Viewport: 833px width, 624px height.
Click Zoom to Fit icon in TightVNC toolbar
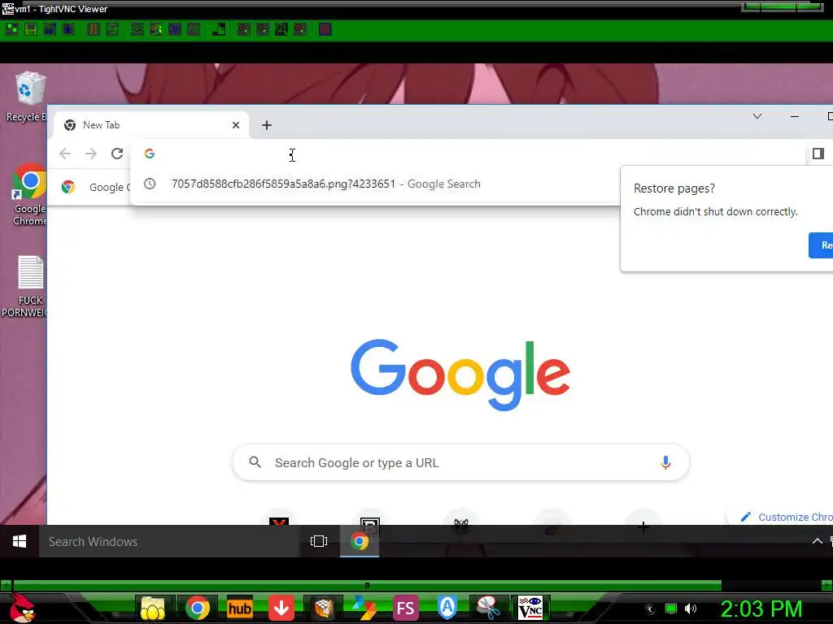[300, 29]
